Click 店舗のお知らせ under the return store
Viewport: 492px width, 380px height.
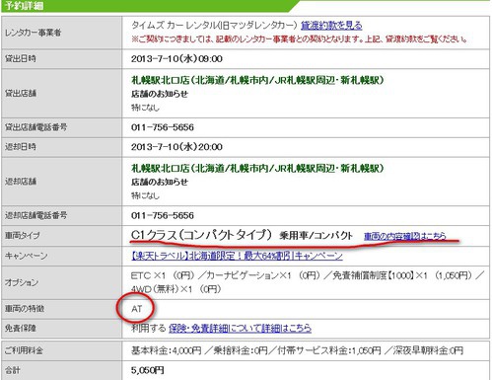pos(160,182)
